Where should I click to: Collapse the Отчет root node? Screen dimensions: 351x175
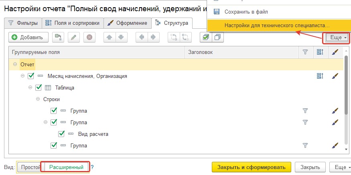click(15, 64)
